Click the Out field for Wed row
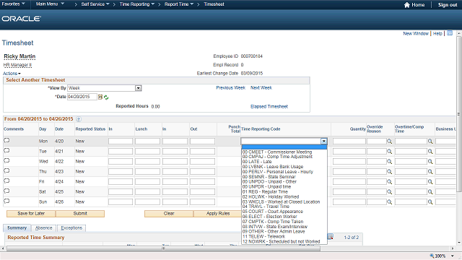462x260 pixels. pyautogui.click(x=202, y=162)
